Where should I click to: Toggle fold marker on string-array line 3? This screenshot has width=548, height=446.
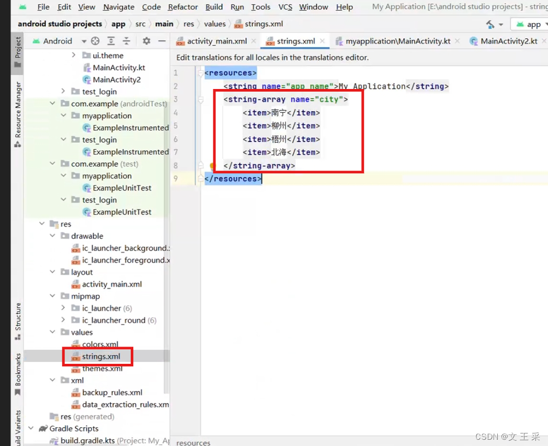(201, 99)
